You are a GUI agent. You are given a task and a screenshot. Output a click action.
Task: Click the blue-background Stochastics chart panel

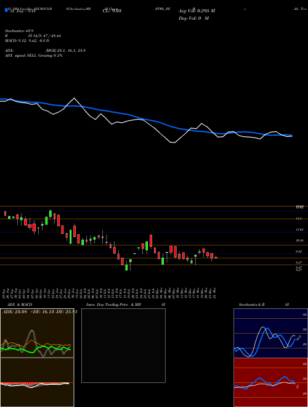270,333
